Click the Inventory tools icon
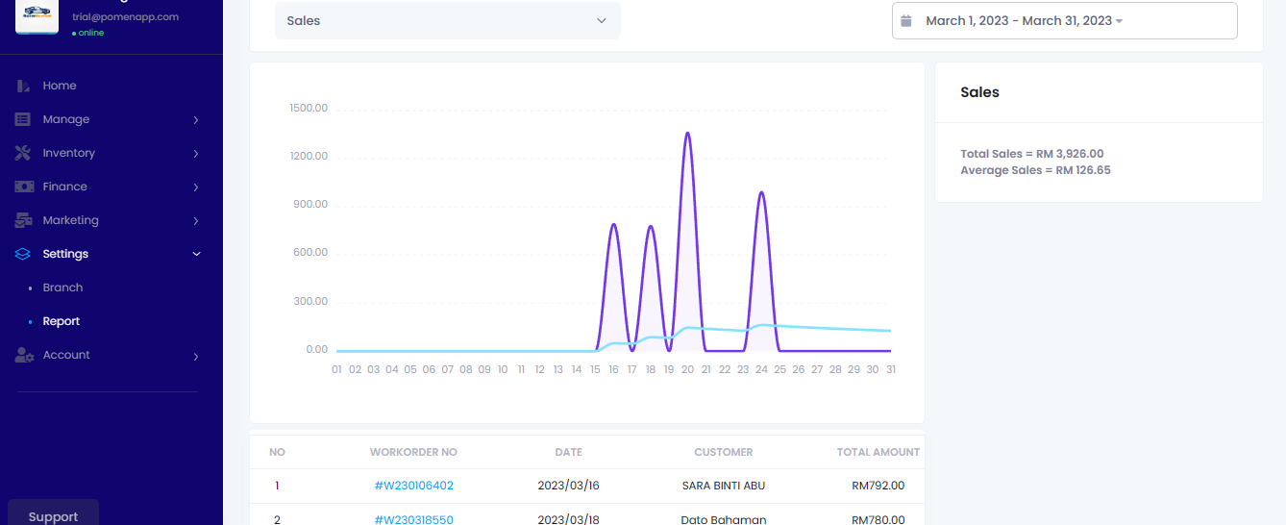Image resolution: width=1286 pixels, height=525 pixels. tap(23, 153)
